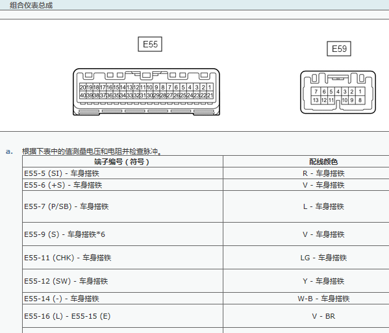Screen dimensions: 389x333
Task: Click the E59 connector label box
Action: click(339, 49)
